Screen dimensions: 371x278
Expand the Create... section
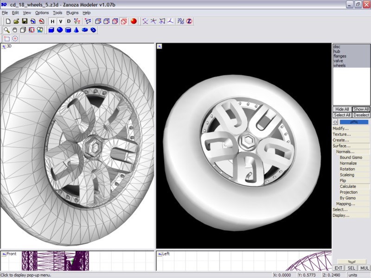351,140
